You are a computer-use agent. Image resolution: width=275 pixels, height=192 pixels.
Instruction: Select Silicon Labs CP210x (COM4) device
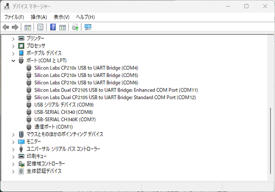(x=86, y=68)
